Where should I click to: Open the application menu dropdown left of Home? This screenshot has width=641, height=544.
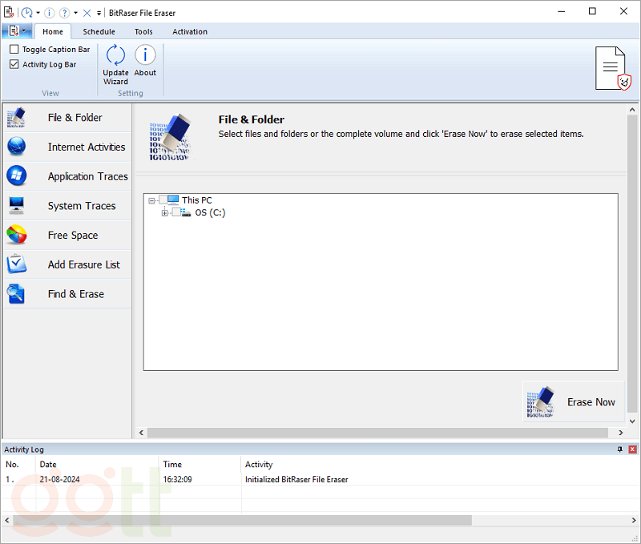[16, 31]
